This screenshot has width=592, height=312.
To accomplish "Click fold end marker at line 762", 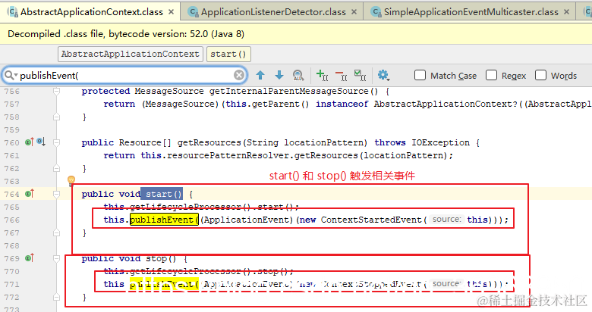I will click(57, 168).
